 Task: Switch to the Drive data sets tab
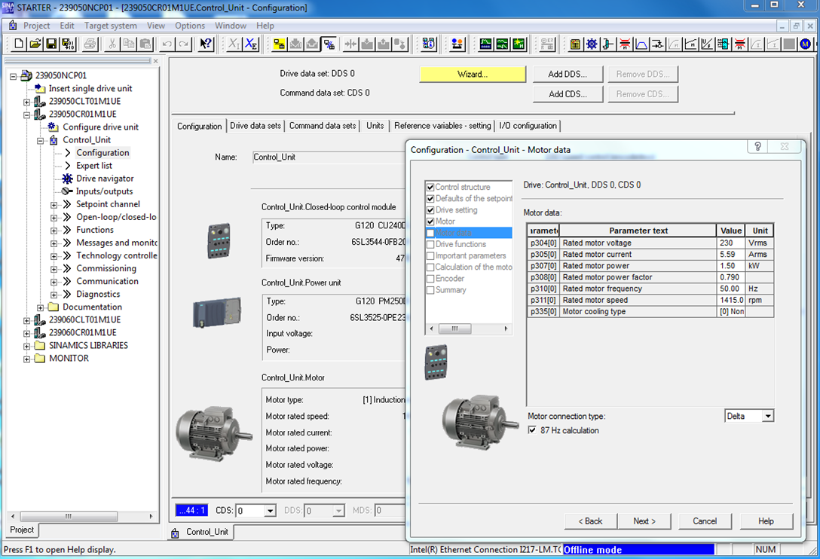255,126
